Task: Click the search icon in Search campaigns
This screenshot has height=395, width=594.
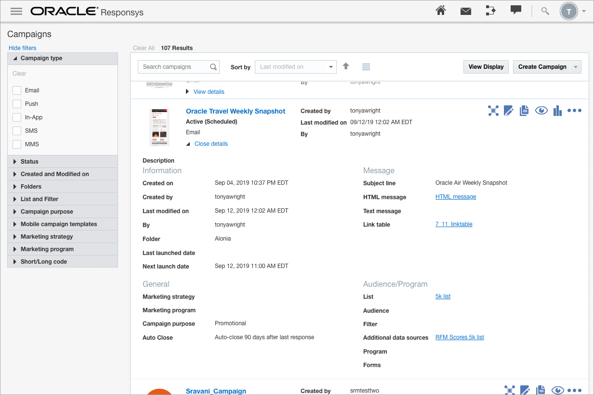Action: pyautogui.click(x=213, y=67)
